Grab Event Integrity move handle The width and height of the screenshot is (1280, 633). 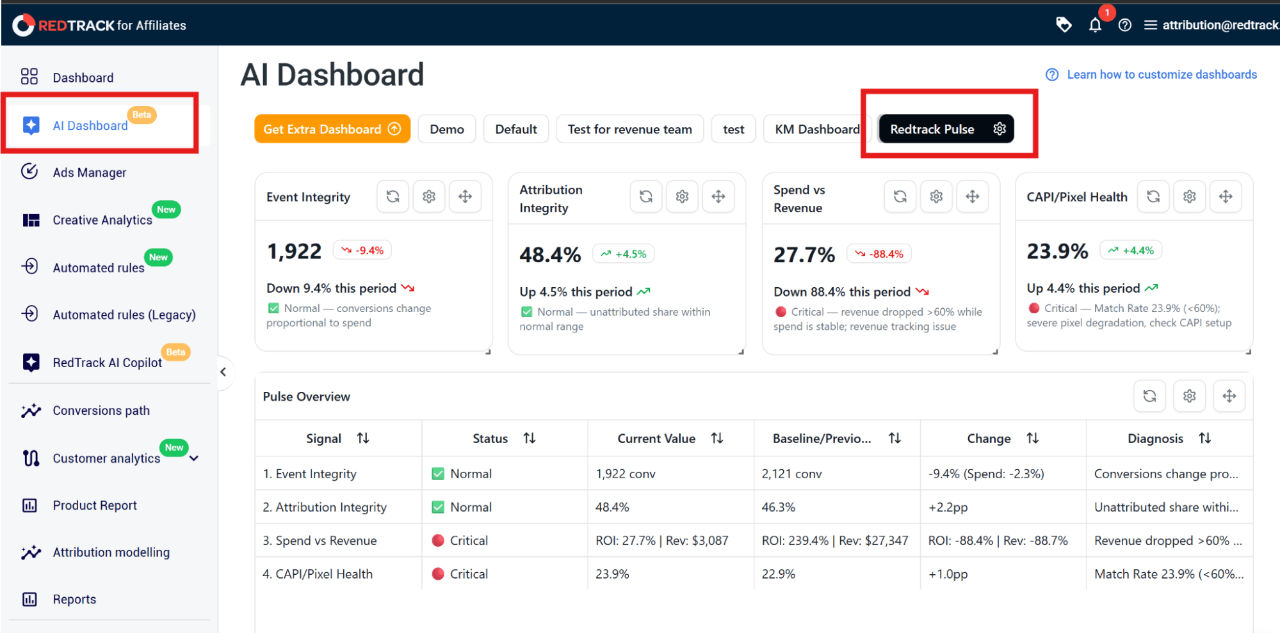(465, 196)
